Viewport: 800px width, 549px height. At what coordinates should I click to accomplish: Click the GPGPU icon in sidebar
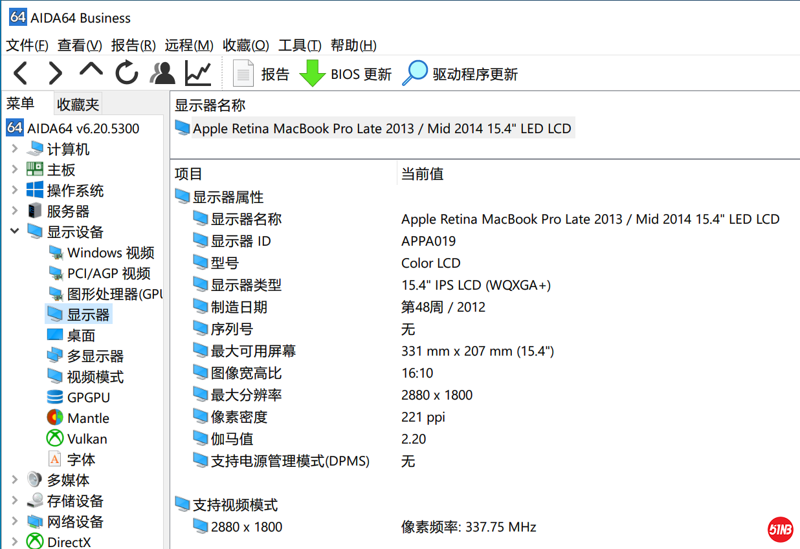tap(55, 397)
